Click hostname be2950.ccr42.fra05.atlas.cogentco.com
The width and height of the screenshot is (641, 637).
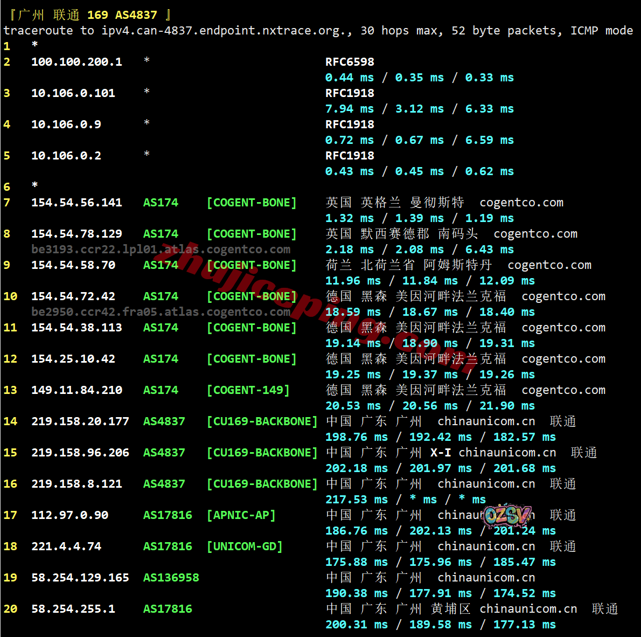pos(161,312)
